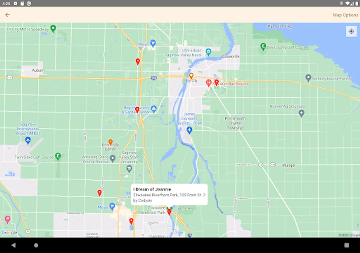The width and height of the screenshot is (360, 253).
Task: Go back using the top-left arrow
Action: pyautogui.click(x=8, y=15)
